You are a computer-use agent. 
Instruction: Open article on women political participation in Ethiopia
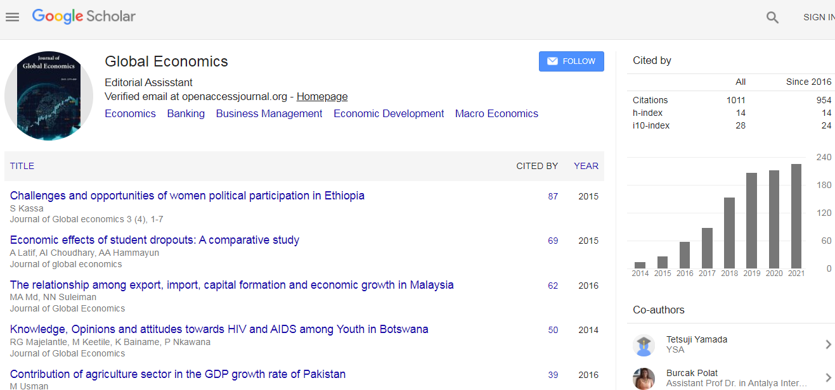pos(187,196)
